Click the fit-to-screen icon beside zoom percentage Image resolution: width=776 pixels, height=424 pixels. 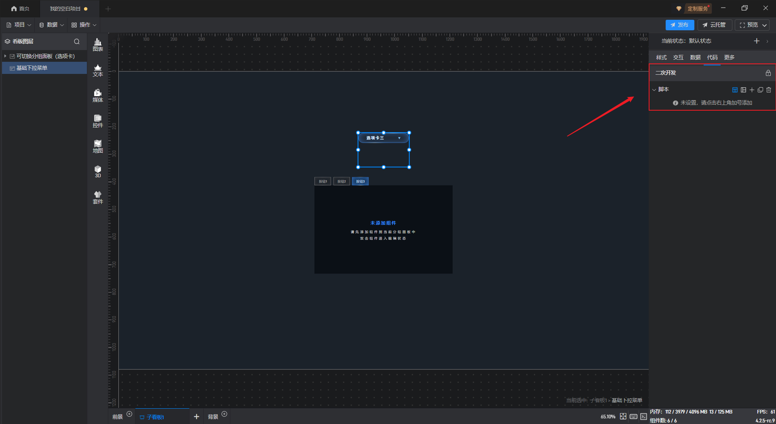tap(623, 416)
